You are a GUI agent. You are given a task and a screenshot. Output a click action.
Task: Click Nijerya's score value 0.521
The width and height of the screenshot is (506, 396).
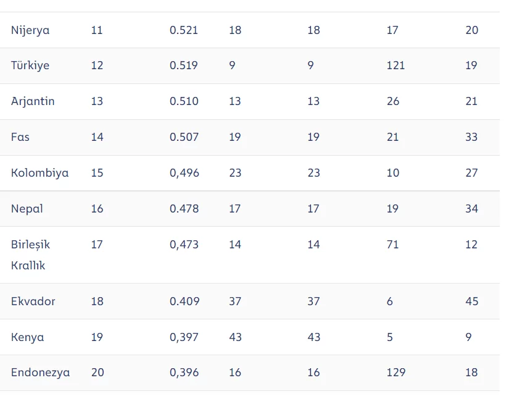(x=184, y=30)
